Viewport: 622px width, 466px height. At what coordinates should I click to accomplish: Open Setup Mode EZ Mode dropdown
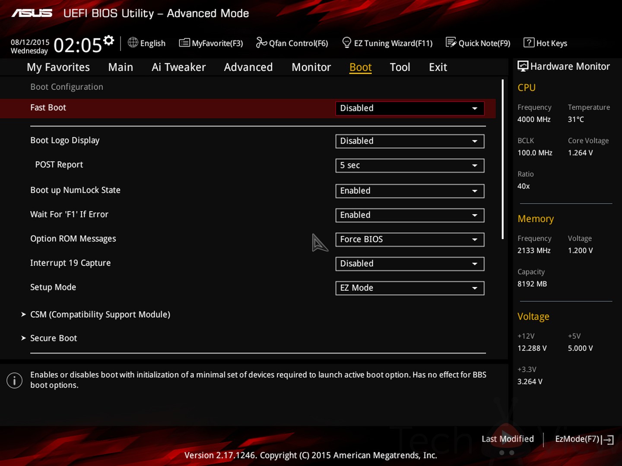pos(409,288)
